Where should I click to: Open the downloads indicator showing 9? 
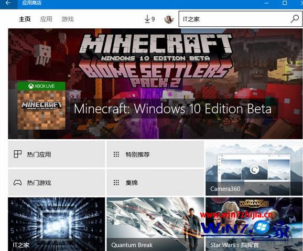[x=149, y=19]
